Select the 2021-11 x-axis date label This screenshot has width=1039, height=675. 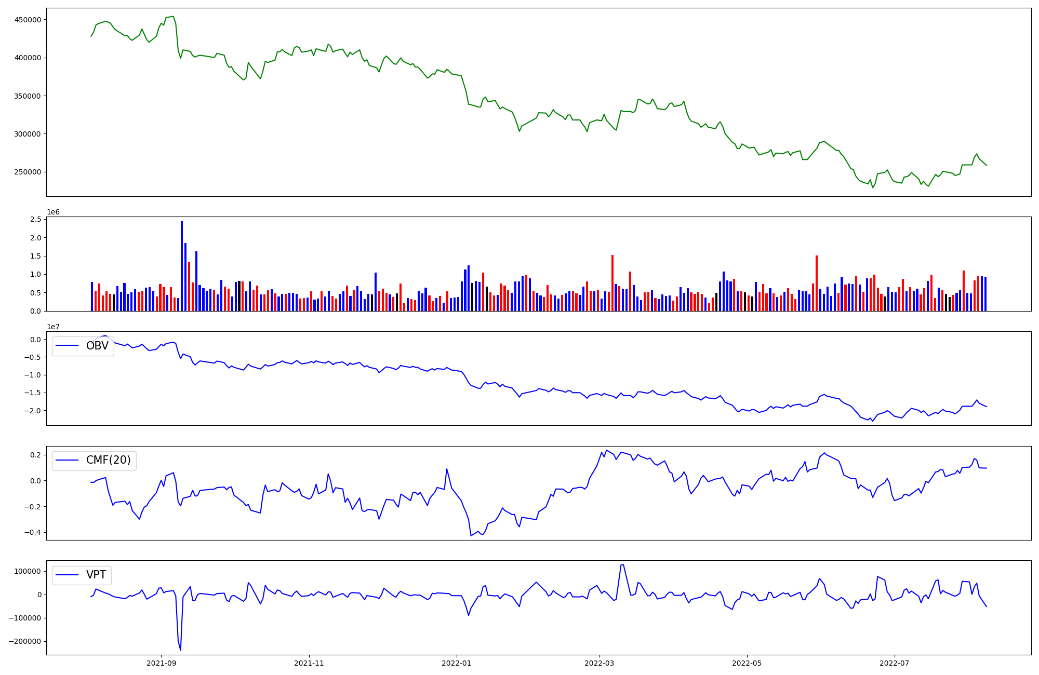coord(309,663)
